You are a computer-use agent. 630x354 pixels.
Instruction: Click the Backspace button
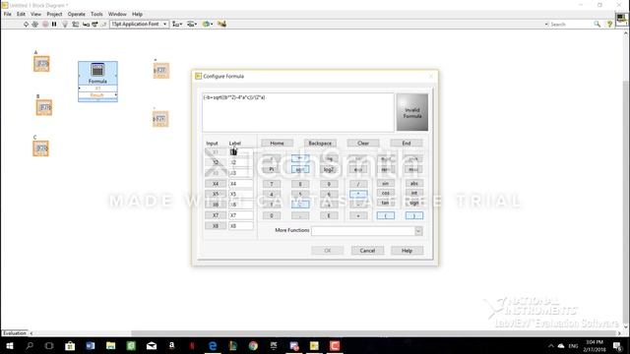pyautogui.click(x=320, y=144)
